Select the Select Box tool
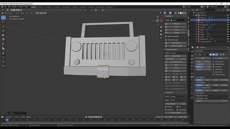 [x=3, y=18]
